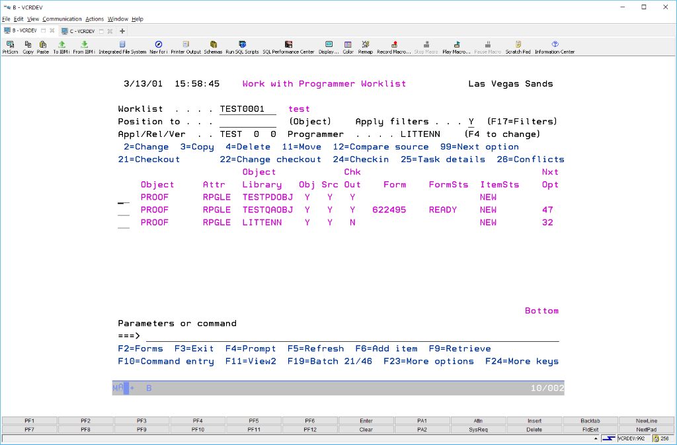Open Integrated File System

click(x=122, y=47)
